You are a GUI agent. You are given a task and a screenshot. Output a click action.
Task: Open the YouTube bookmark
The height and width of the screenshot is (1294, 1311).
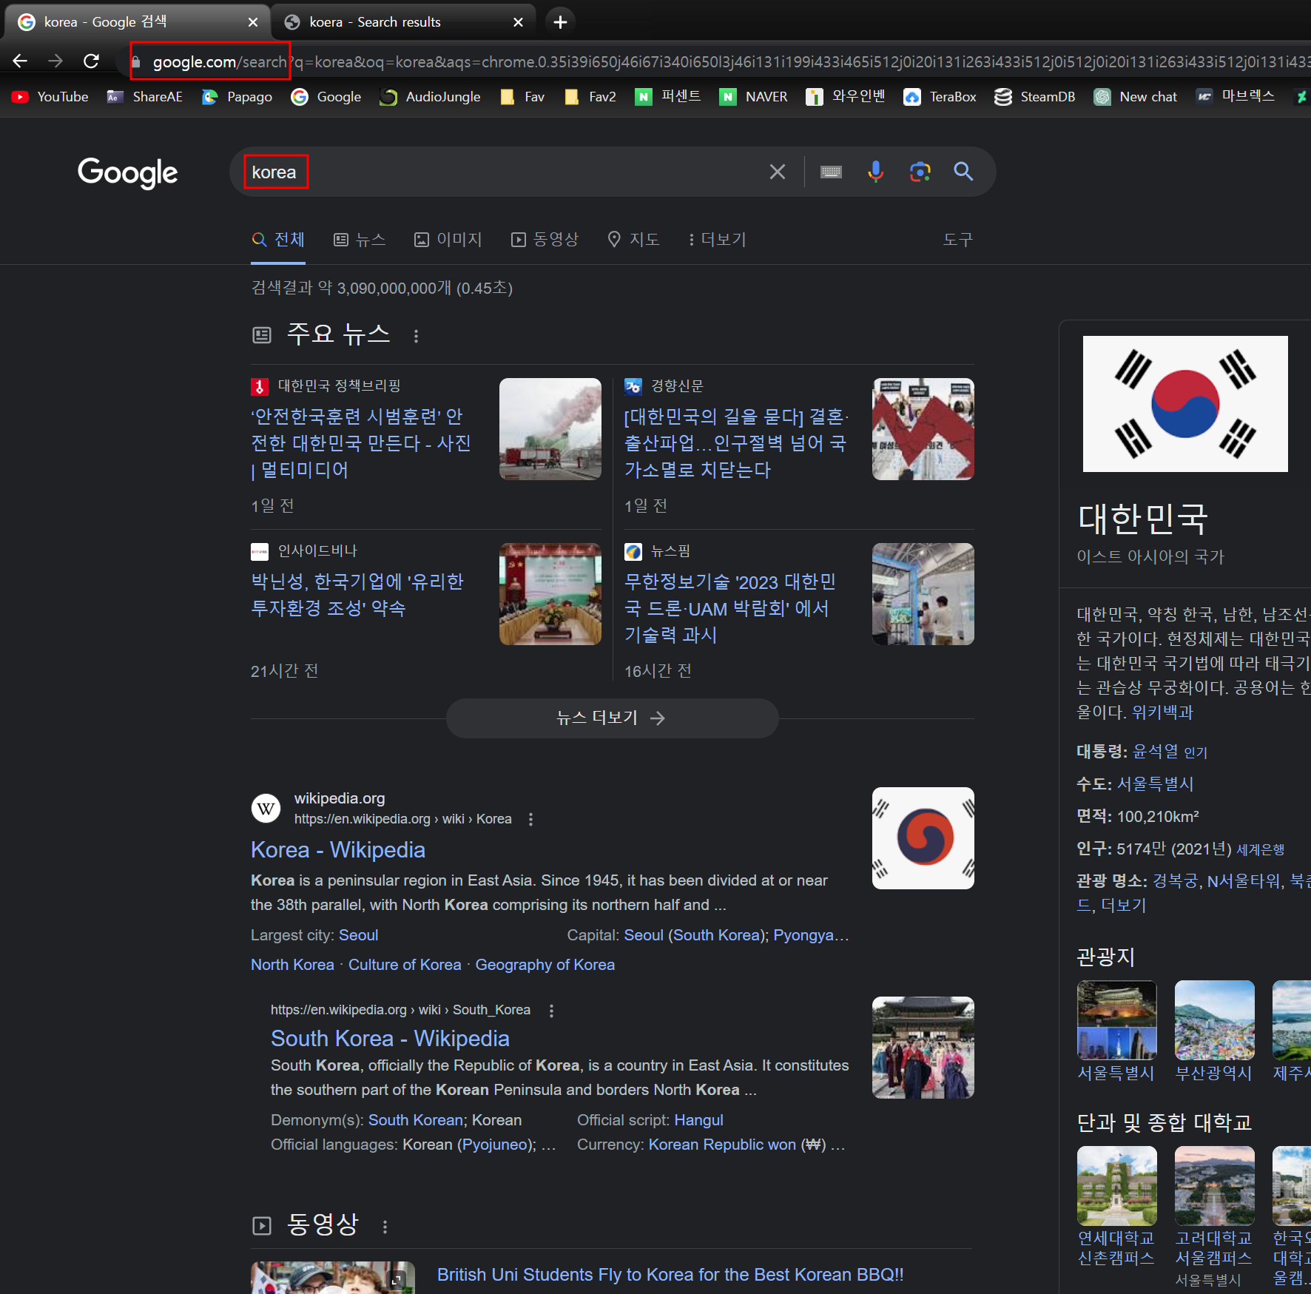pos(50,97)
